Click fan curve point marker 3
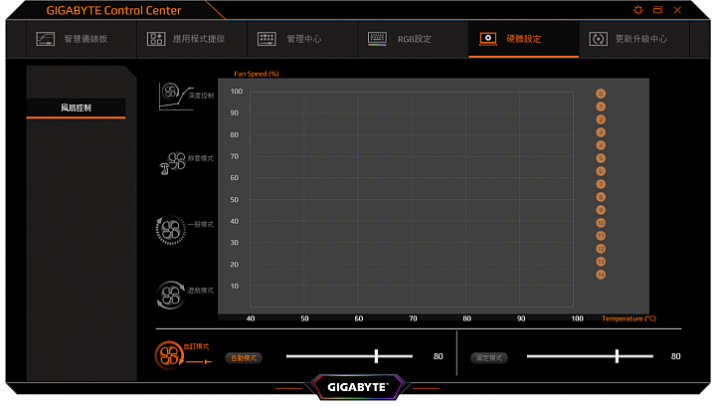 (601, 132)
